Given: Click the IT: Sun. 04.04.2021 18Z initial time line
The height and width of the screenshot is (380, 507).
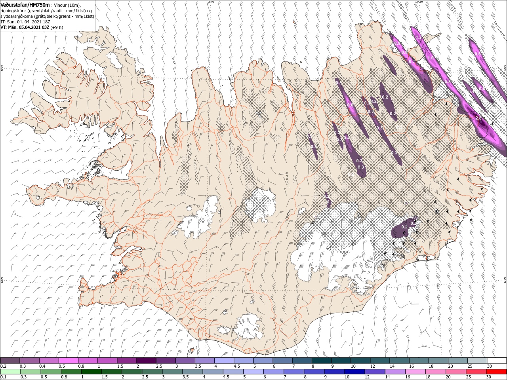Looking at the screenshot, I should click(x=26, y=21).
